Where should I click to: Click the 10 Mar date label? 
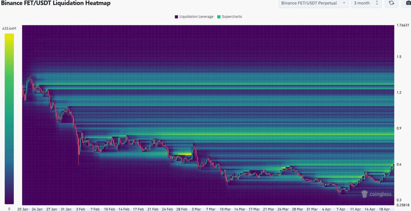click(225, 209)
